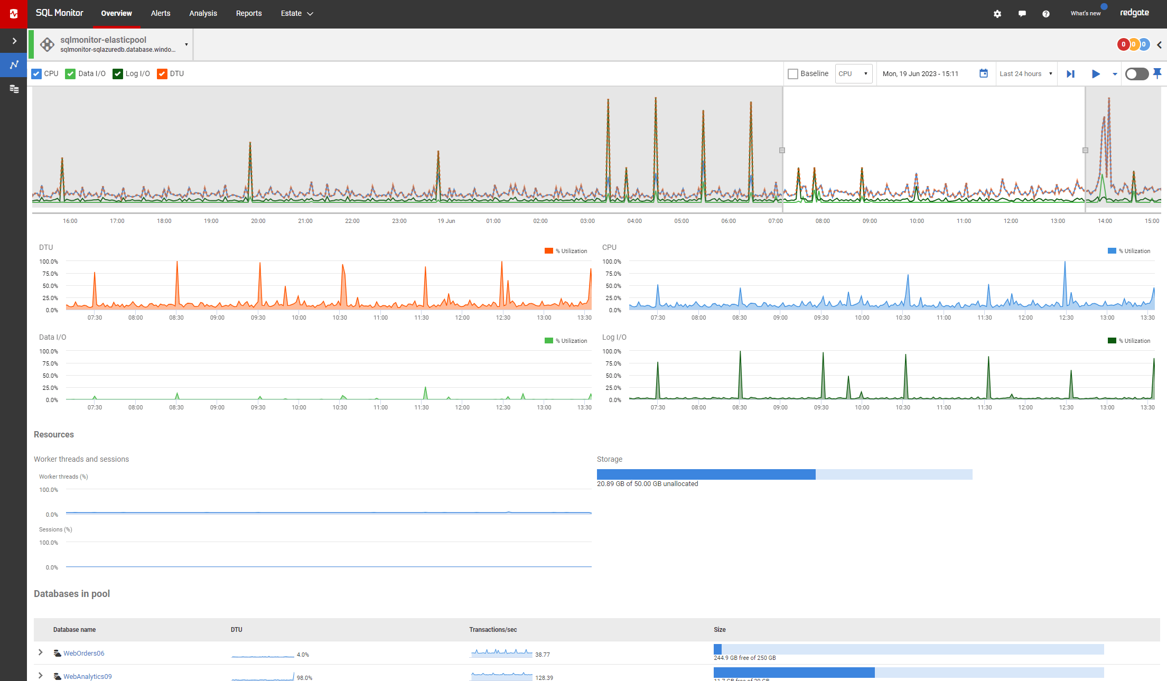Open the server stack sidebar icon
1167x681 pixels.
(x=14, y=89)
